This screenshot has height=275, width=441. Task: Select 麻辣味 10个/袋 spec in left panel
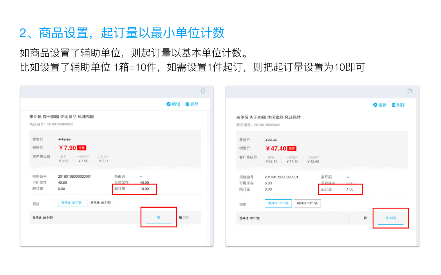(x=101, y=203)
